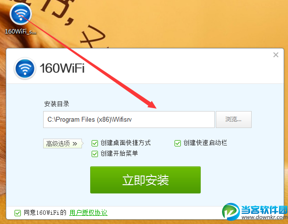The width and height of the screenshot is (288, 224).
Task: Click the » chevron on 高级选项
Action: [75, 144]
